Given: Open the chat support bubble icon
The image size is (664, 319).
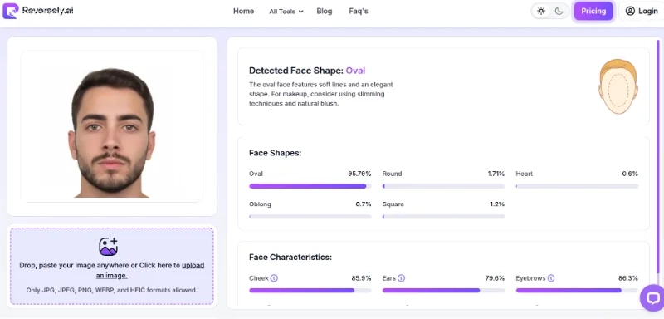Looking at the screenshot, I should click(x=652, y=298).
